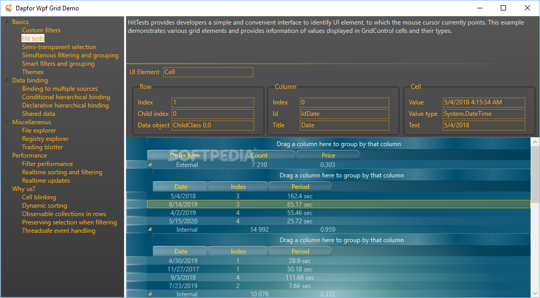Click the Cell Value field

(x=484, y=102)
